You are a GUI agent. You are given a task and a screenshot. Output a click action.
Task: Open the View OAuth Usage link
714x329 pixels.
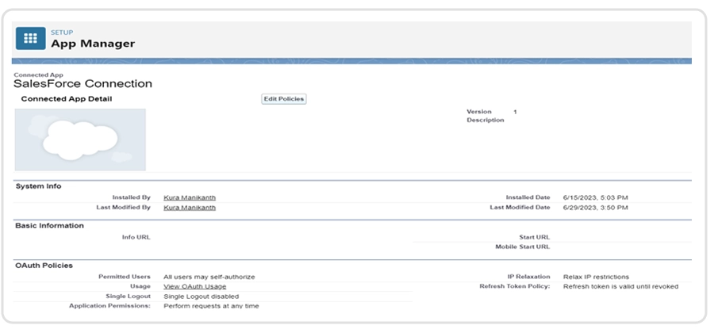pyautogui.click(x=194, y=286)
